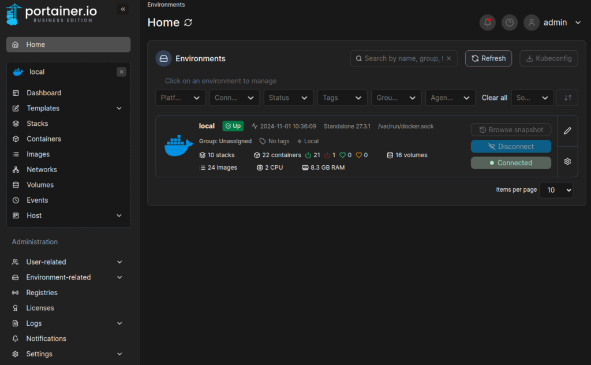Image resolution: width=591 pixels, height=365 pixels.
Task: Click the local environment name in sidebar
Action: tap(37, 72)
